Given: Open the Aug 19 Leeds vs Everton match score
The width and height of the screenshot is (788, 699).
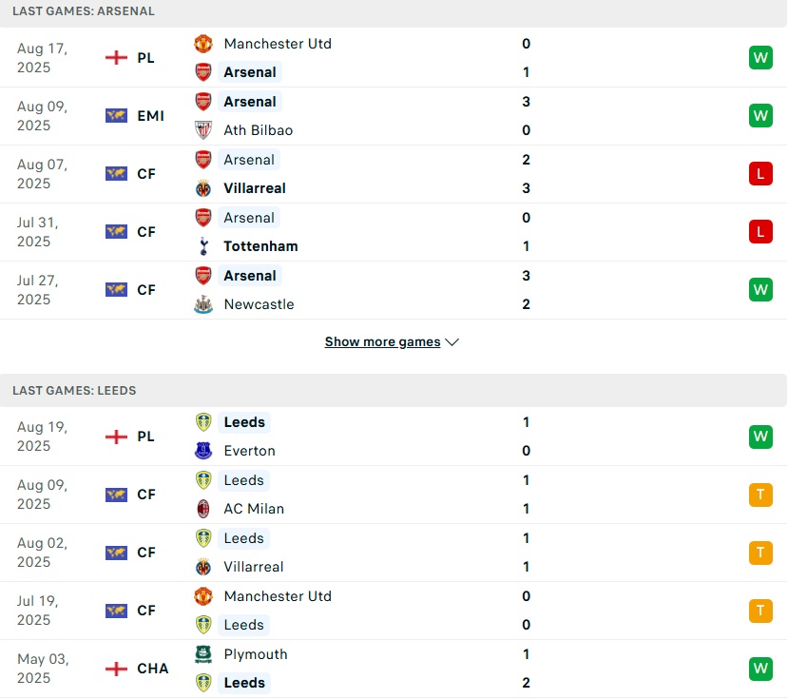Looking at the screenshot, I should pyautogui.click(x=526, y=437).
